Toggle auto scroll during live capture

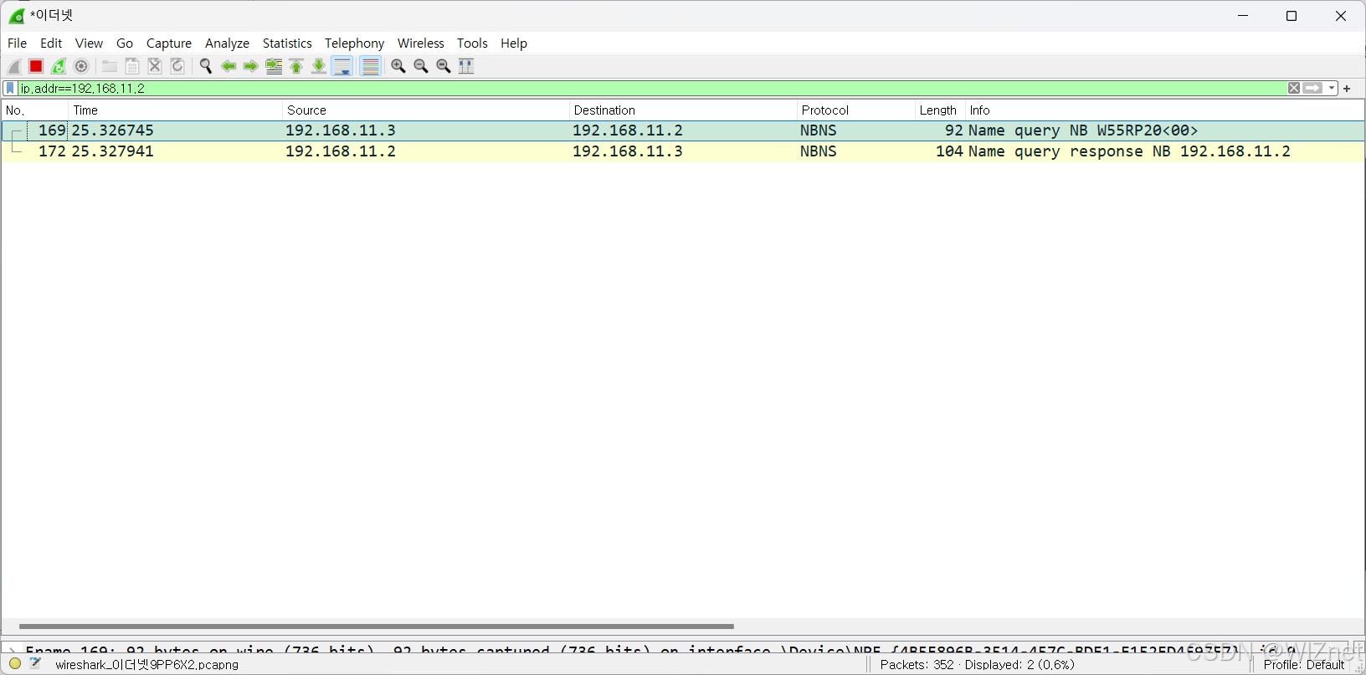[x=342, y=66]
